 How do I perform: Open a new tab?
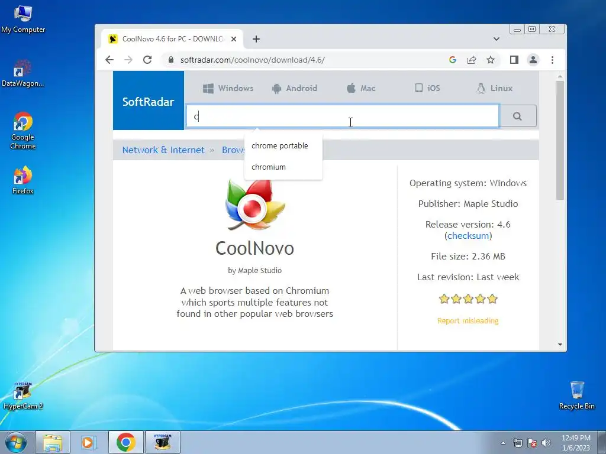(x=256, y=39)
